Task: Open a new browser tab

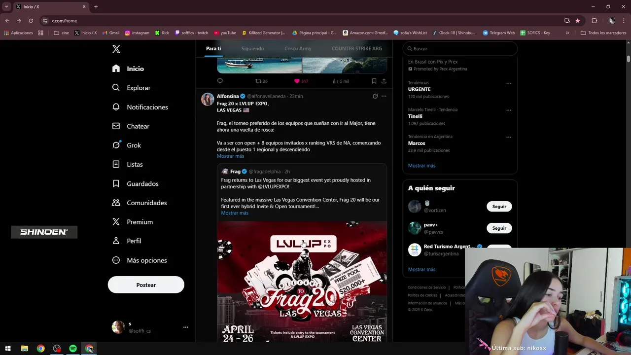Action: pos(96,7)
